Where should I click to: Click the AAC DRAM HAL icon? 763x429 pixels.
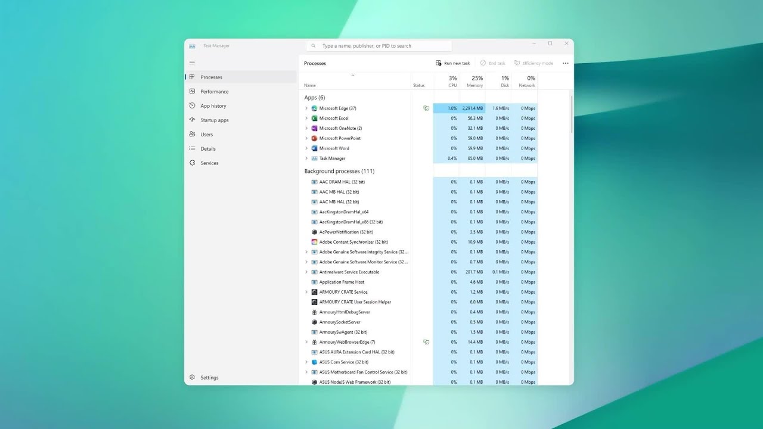point(314,182)
